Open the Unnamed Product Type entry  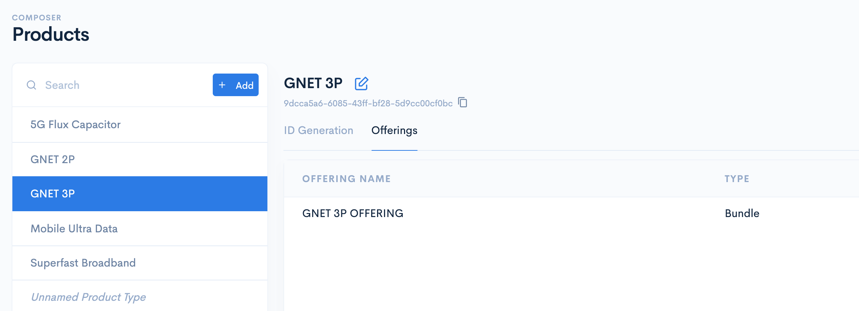140,296
